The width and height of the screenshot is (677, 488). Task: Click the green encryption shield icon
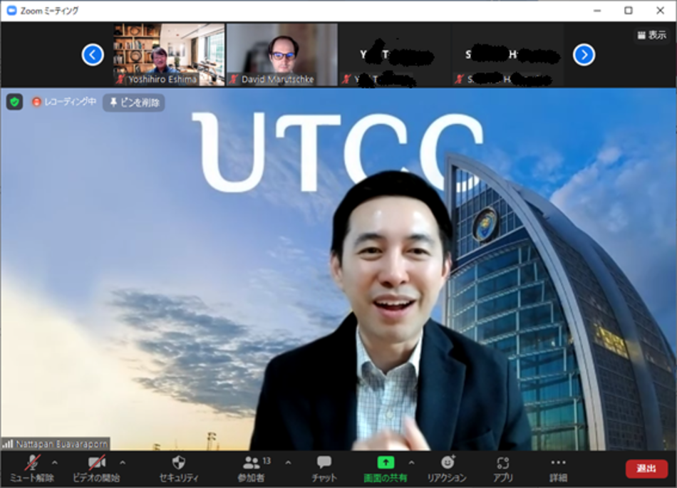pos(15,103)
